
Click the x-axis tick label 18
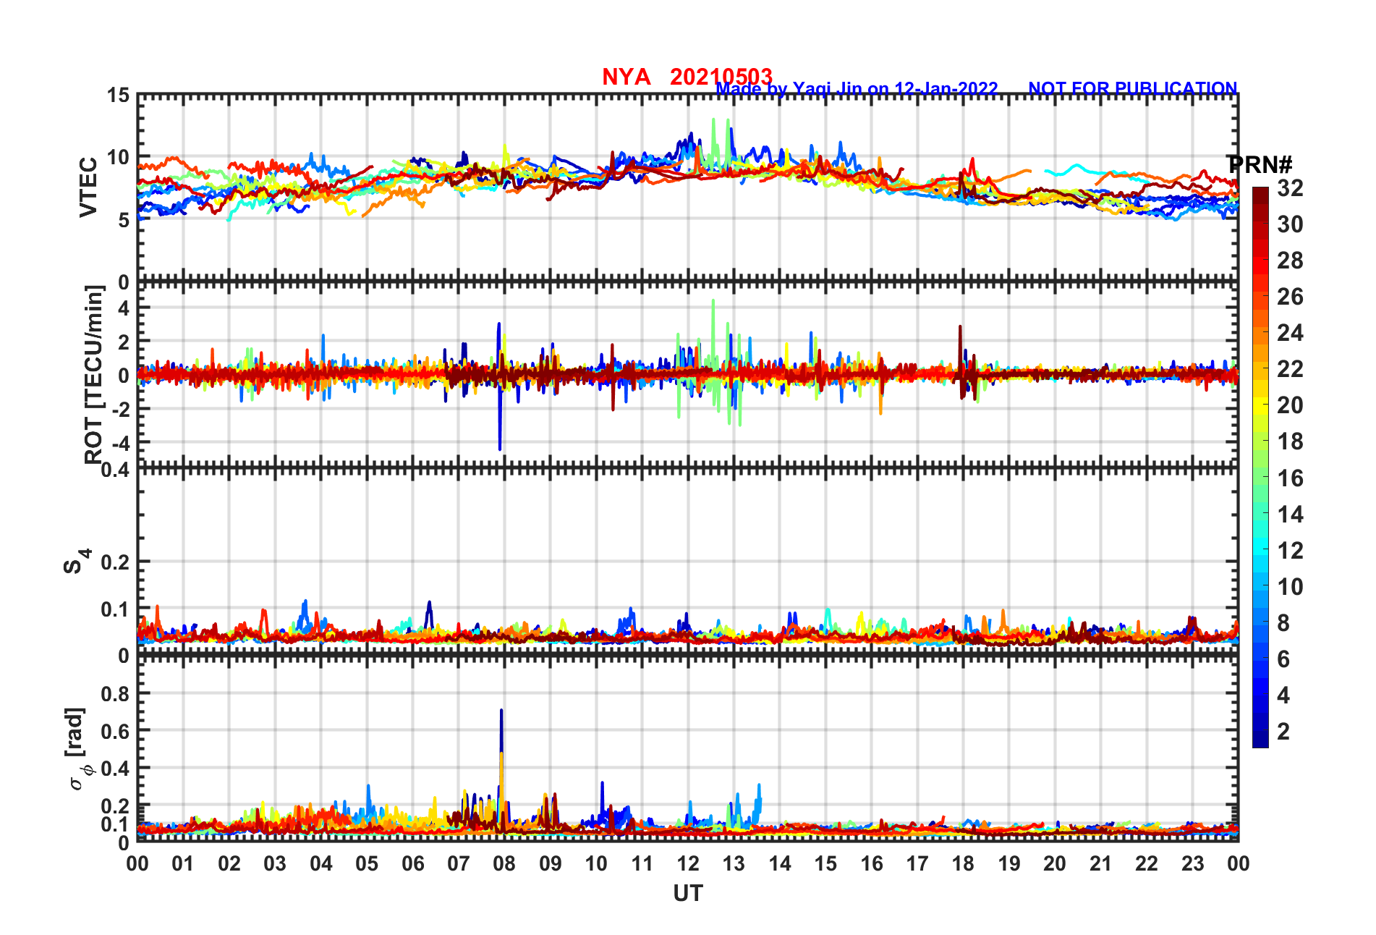[x=963, y=863]
